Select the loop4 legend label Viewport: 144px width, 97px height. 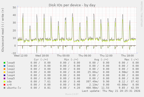pos(11,75)
